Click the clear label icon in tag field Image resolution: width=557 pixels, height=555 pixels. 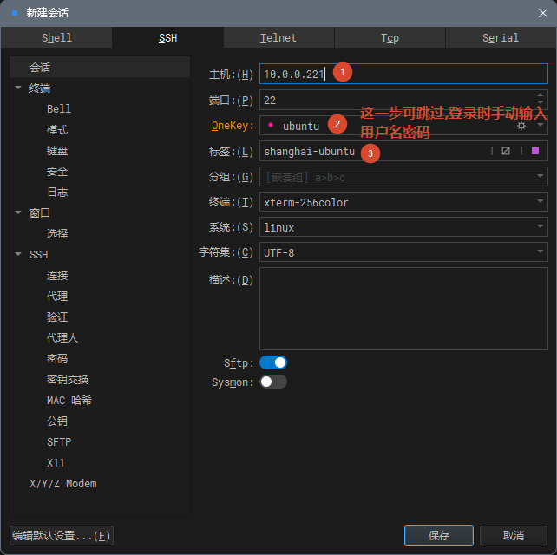point(506,151)
